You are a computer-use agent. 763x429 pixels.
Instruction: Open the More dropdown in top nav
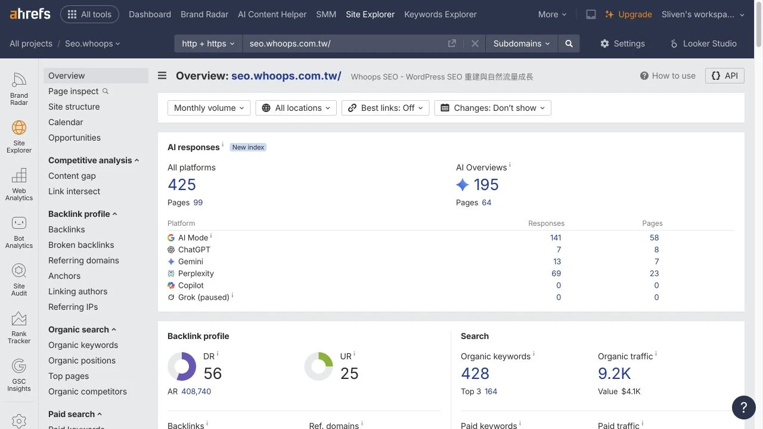[552, 14]
